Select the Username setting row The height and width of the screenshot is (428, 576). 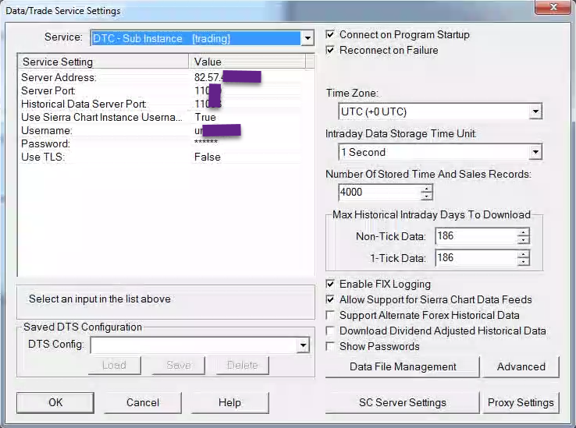click(x=162, y=130)
